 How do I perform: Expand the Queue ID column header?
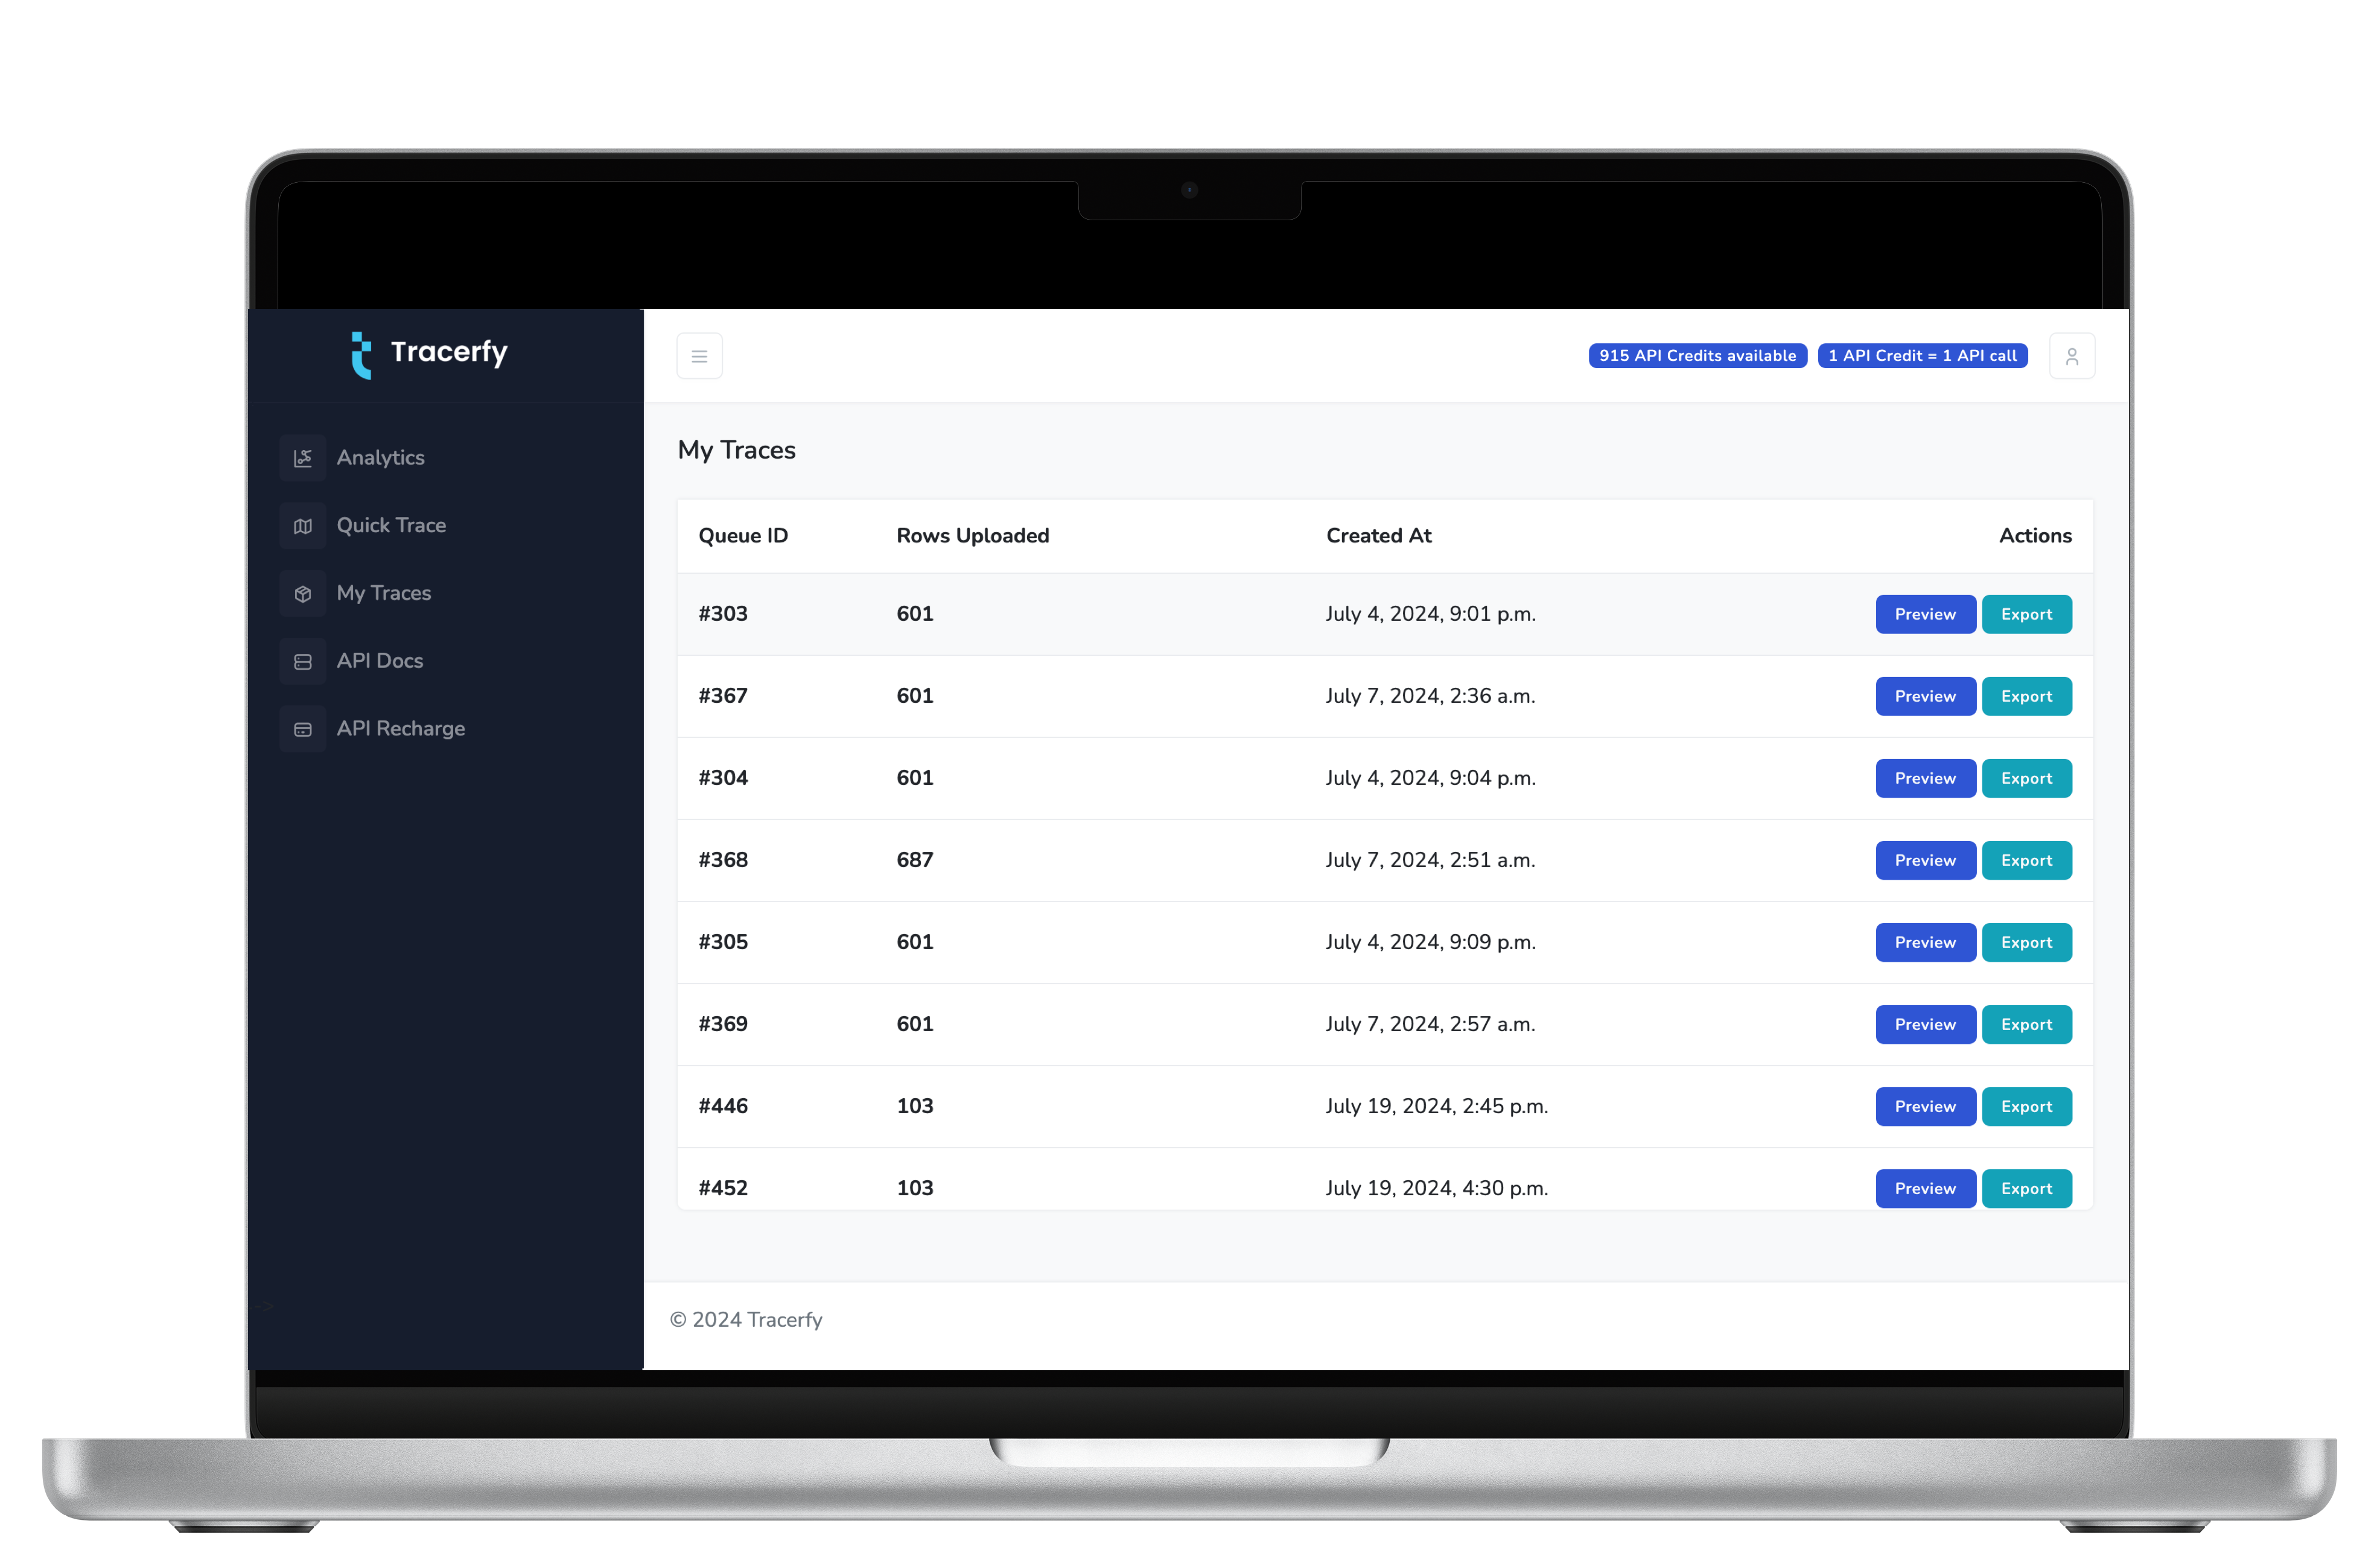(742, 534)
